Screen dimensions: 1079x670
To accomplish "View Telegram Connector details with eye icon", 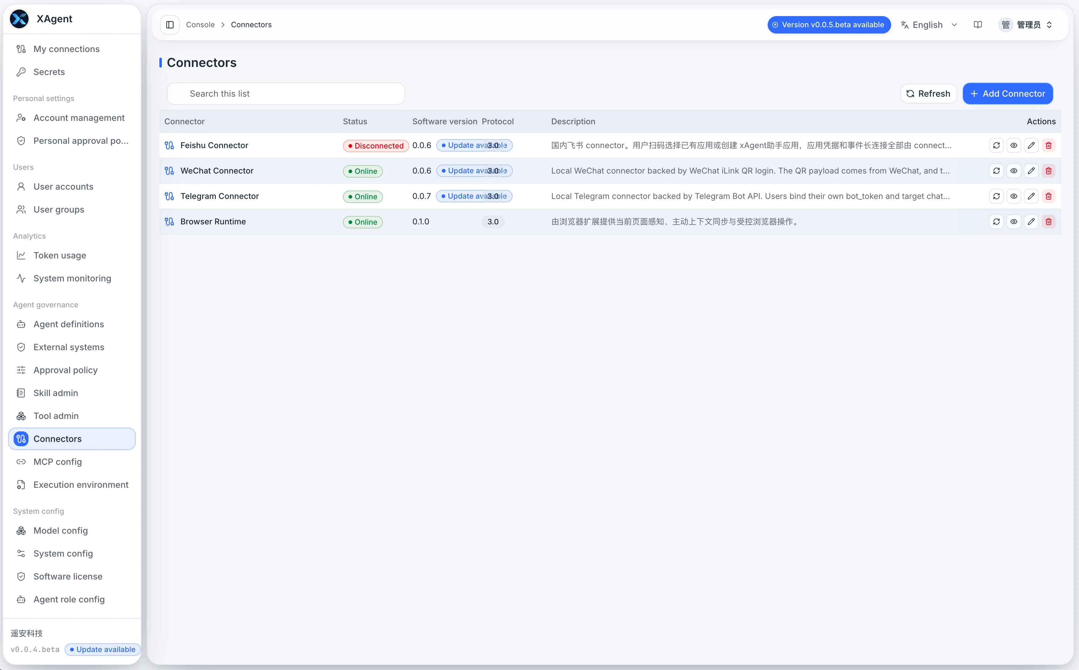I will (1013, 196).
